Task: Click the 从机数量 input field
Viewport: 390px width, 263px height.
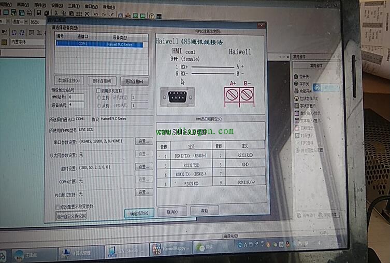Action: click(139, 98)
